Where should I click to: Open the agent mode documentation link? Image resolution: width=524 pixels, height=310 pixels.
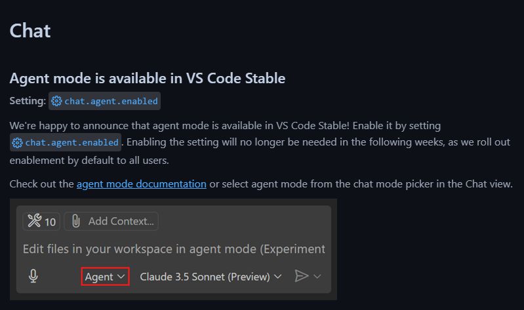click(142, 184)
